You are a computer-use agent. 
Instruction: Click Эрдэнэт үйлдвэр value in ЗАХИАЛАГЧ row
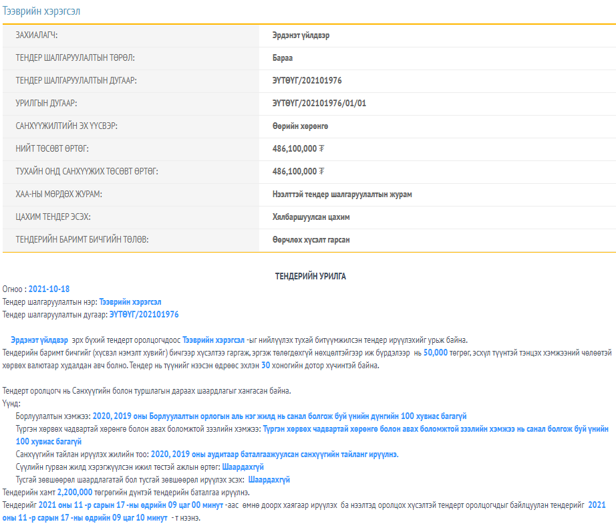click(x=301, y=35)
